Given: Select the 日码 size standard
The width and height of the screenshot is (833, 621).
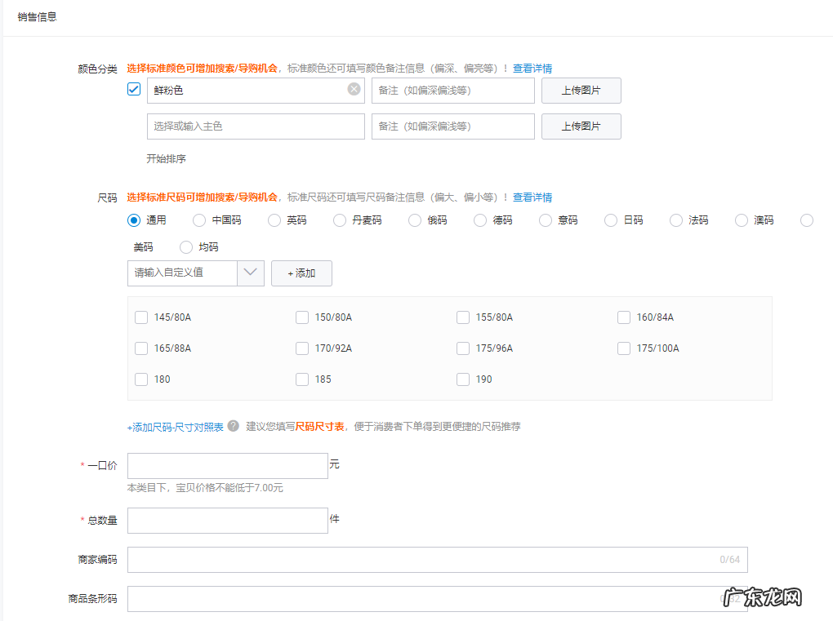Looking at the screenshot, I should (610, 220).
